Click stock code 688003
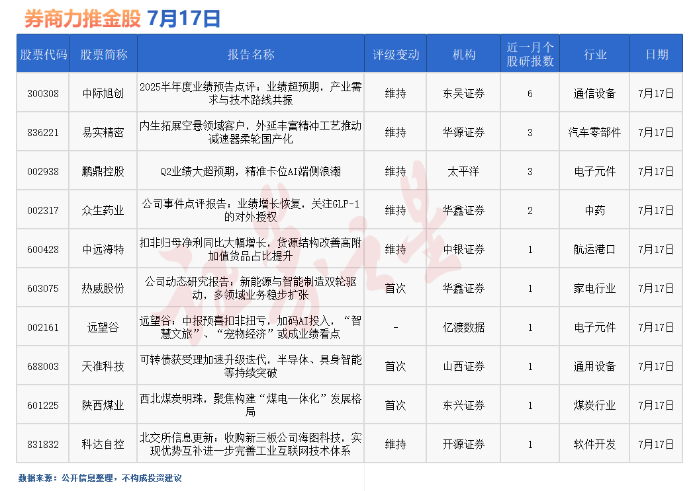Viewport: 695px width, 491px height. coord(43,366)
